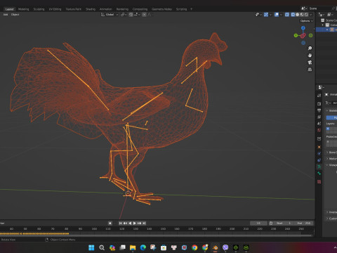This screenshot has width=337, height=253.
Task: Open the Tool properties tab
Action: click(x=319, y=96)
